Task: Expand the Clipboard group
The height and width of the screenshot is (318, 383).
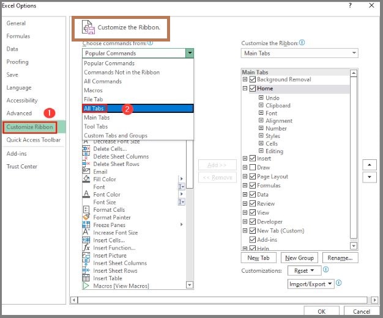Action: click(x=261, y=105)
